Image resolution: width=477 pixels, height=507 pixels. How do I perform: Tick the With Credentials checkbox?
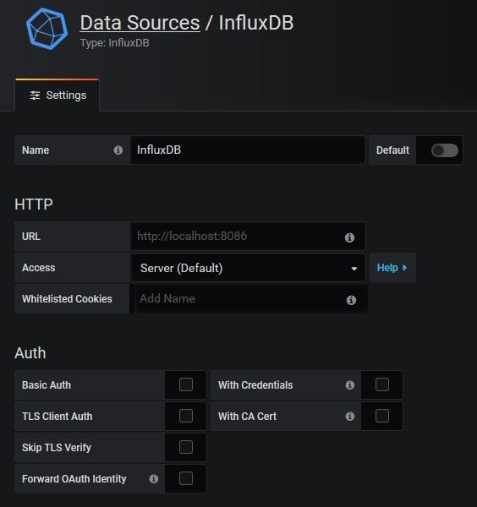click(382, 384)
